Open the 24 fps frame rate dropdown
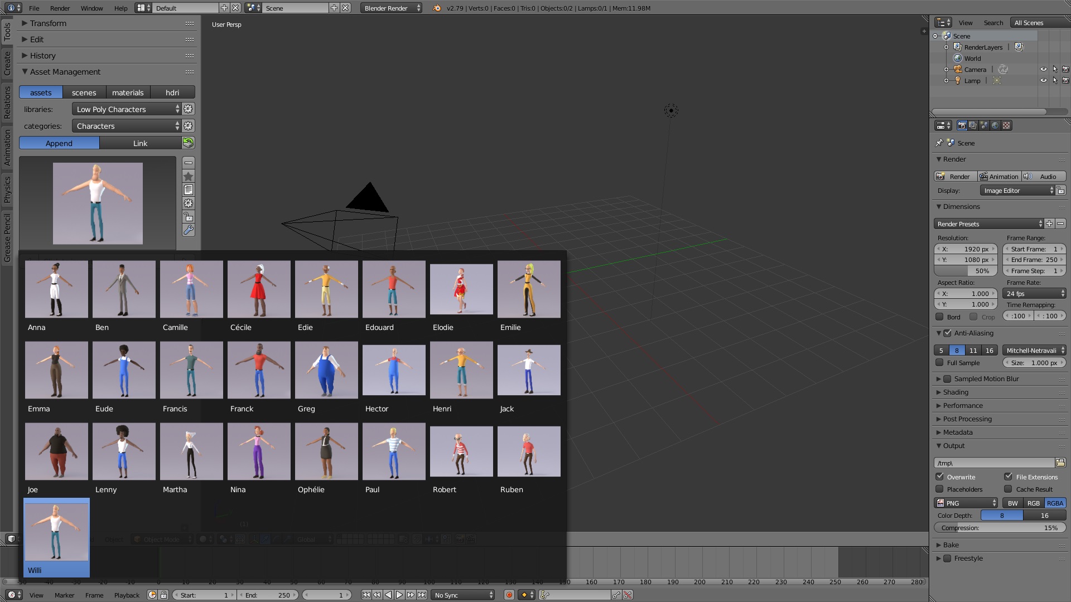This screenshot has width=1071, height=602. coord(1035,293)
